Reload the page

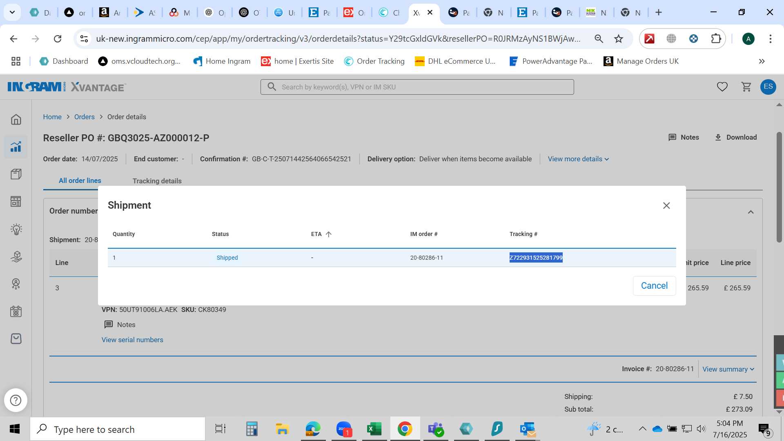click(58, 39)
